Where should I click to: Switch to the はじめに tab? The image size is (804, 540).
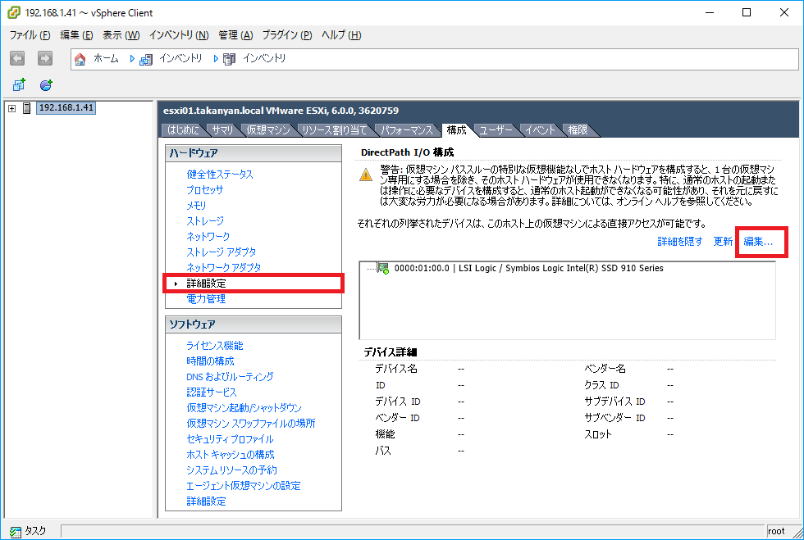click(x=183, y=130)
